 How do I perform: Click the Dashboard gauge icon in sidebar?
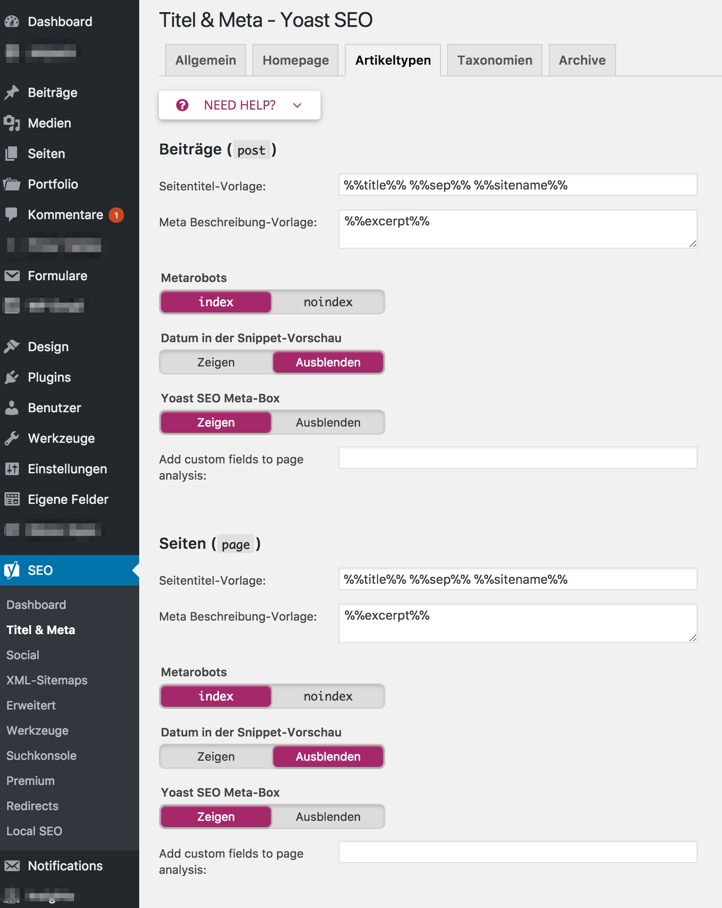(x=12, y=22)
